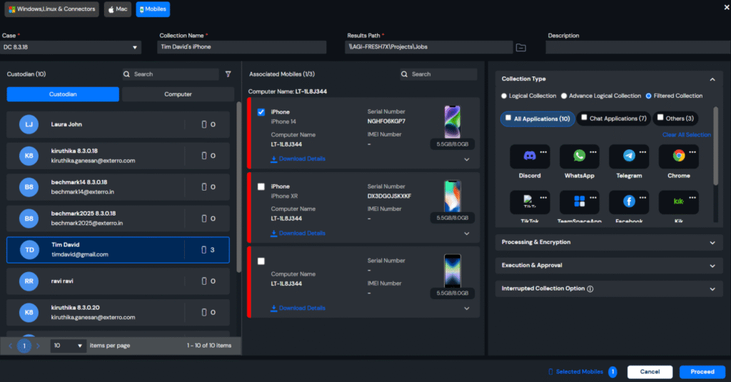
Task: Click the Interrupted Collection Option info icon
Action: coord(590,289)
